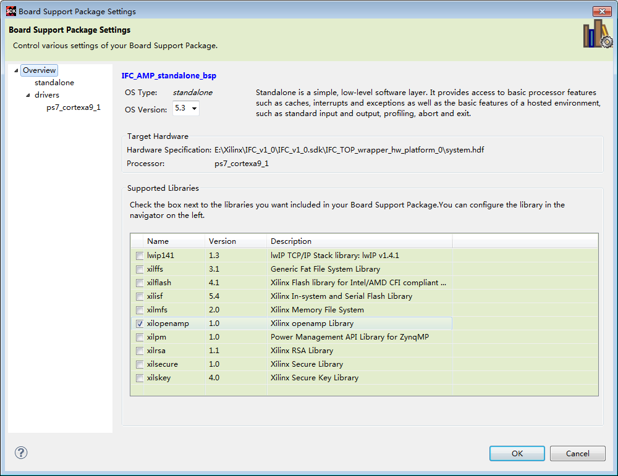Click 'Xilinx Memory File System' description
Viewport: 618px width, 476px height.
tap(317, 310)
